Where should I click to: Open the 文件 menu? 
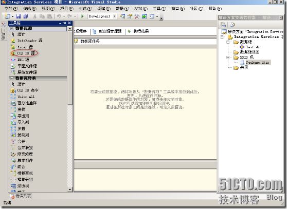[11, 9]
